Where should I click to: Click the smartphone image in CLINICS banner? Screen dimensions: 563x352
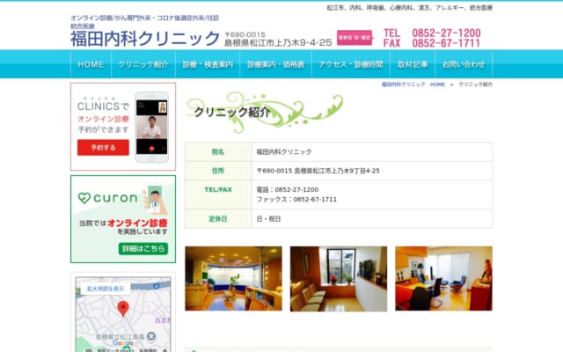click(x=151, y=127)
